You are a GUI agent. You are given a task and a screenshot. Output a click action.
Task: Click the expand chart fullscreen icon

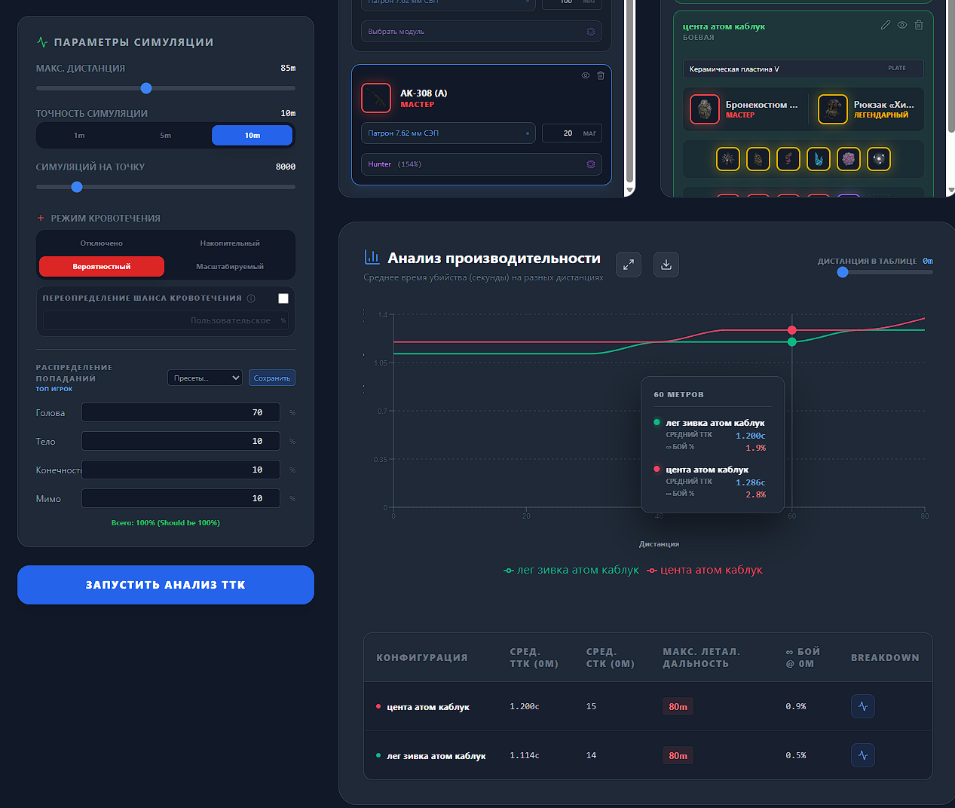click(629, 265)
